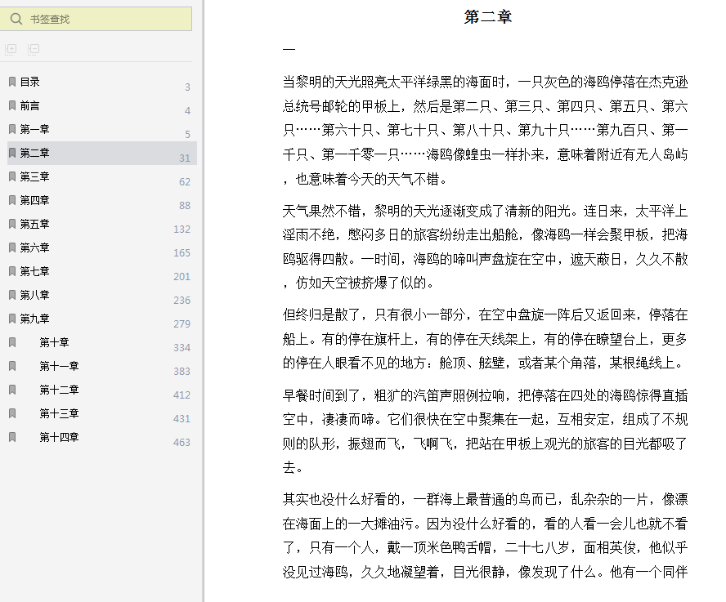
Task: Click page number 236 for 第八章
Action: pos(182,301)
